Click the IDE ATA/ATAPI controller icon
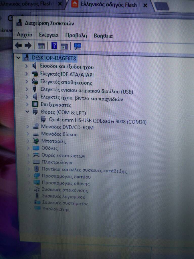This screenshot has height=259, width=194. (x=35, y=74)
